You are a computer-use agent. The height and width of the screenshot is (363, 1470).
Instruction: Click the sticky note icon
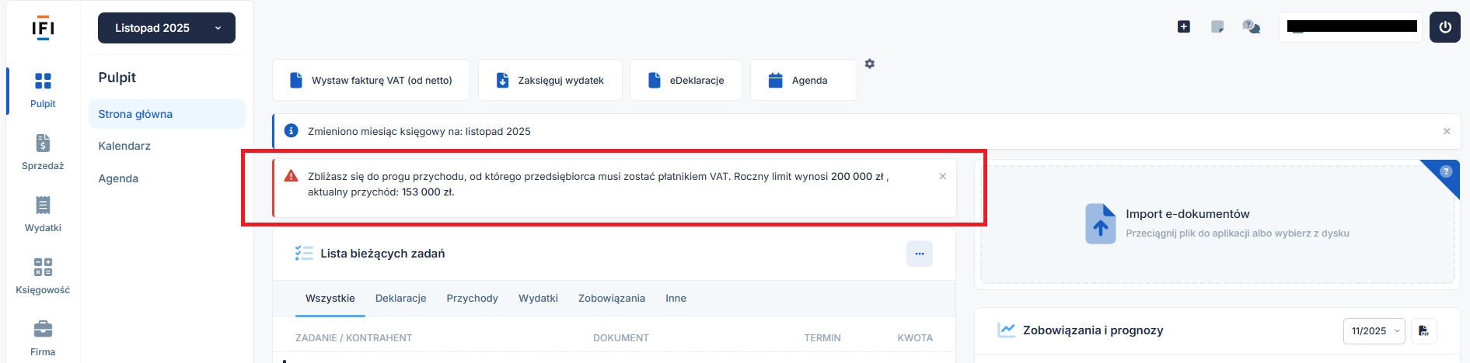(x=1217, y=27)
